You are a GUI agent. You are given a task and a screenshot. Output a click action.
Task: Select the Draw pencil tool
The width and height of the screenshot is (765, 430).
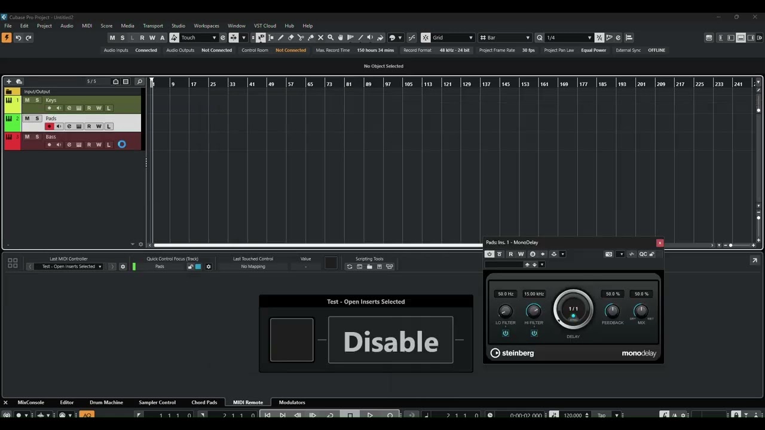(x=281, y=38)
